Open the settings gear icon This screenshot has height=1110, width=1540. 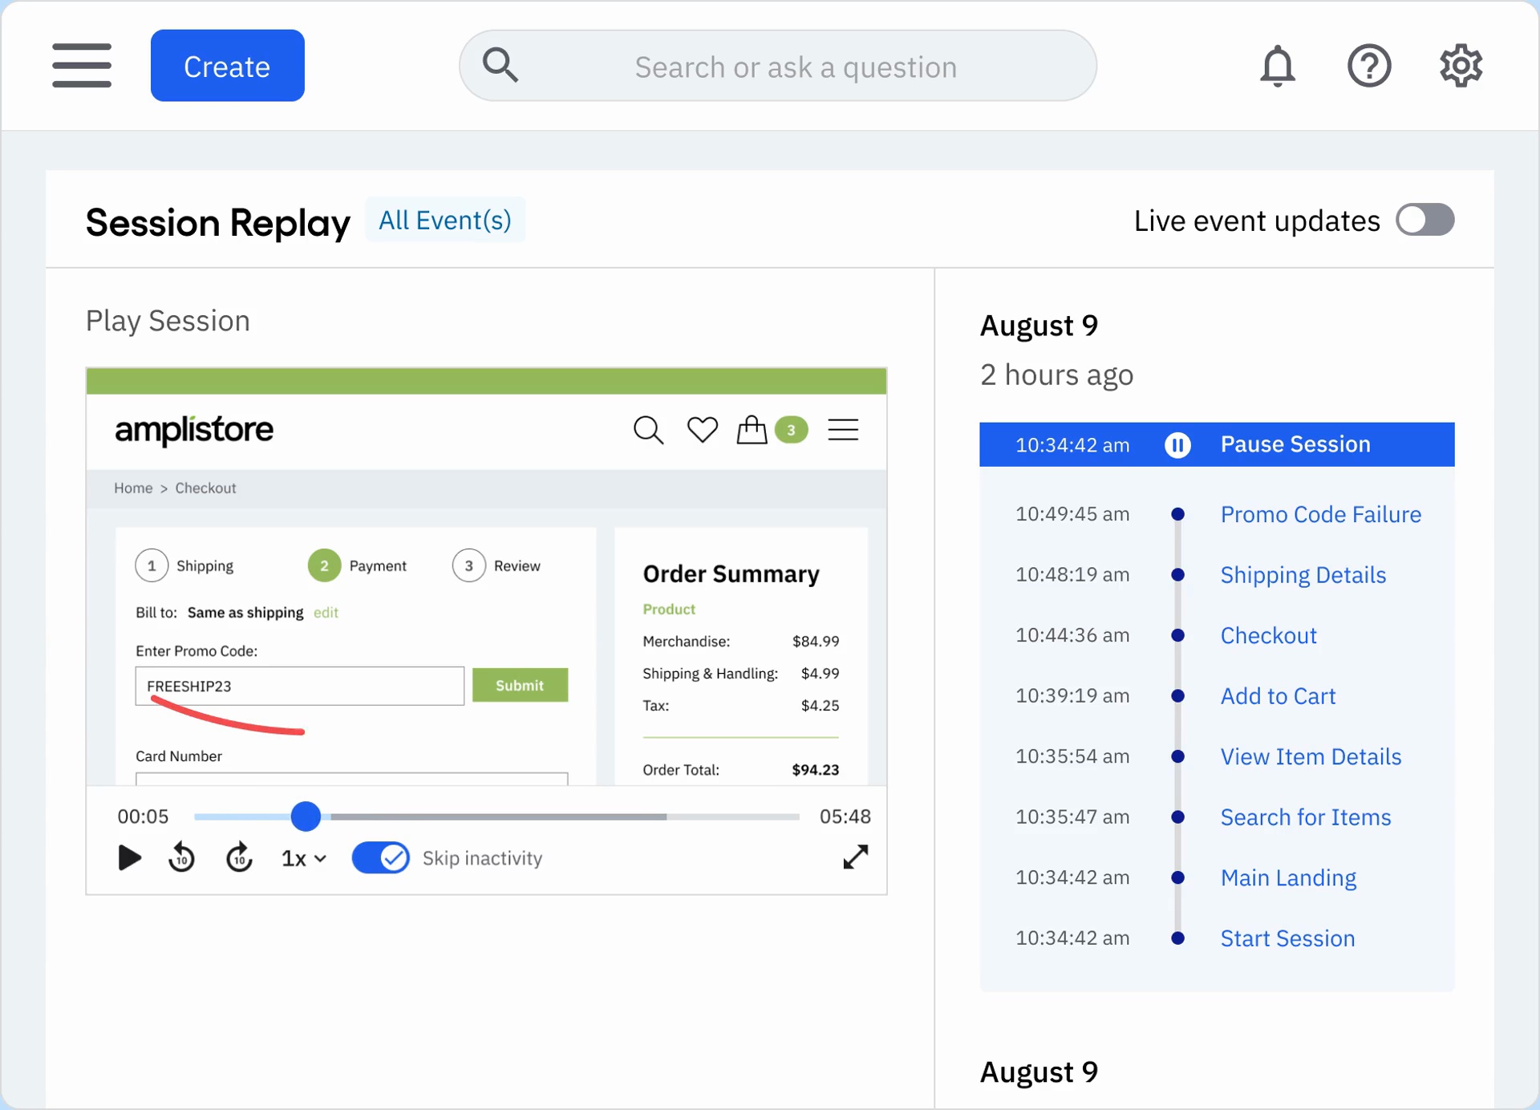[1461, 66]
